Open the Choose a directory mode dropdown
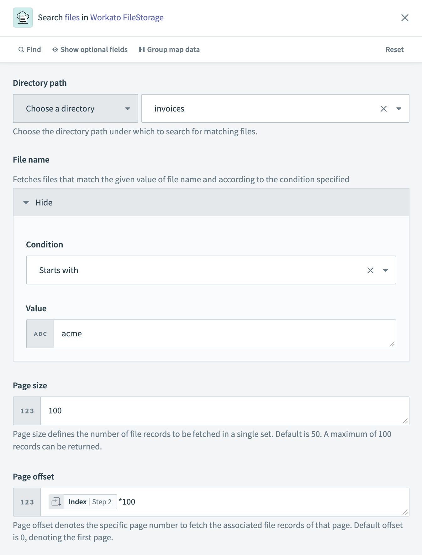422x555 pixels. point(76,108)
